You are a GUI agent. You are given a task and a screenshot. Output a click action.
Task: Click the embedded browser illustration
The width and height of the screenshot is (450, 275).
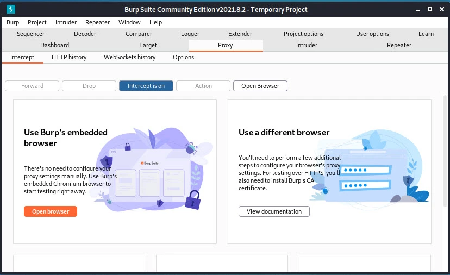tap(152, 170)
